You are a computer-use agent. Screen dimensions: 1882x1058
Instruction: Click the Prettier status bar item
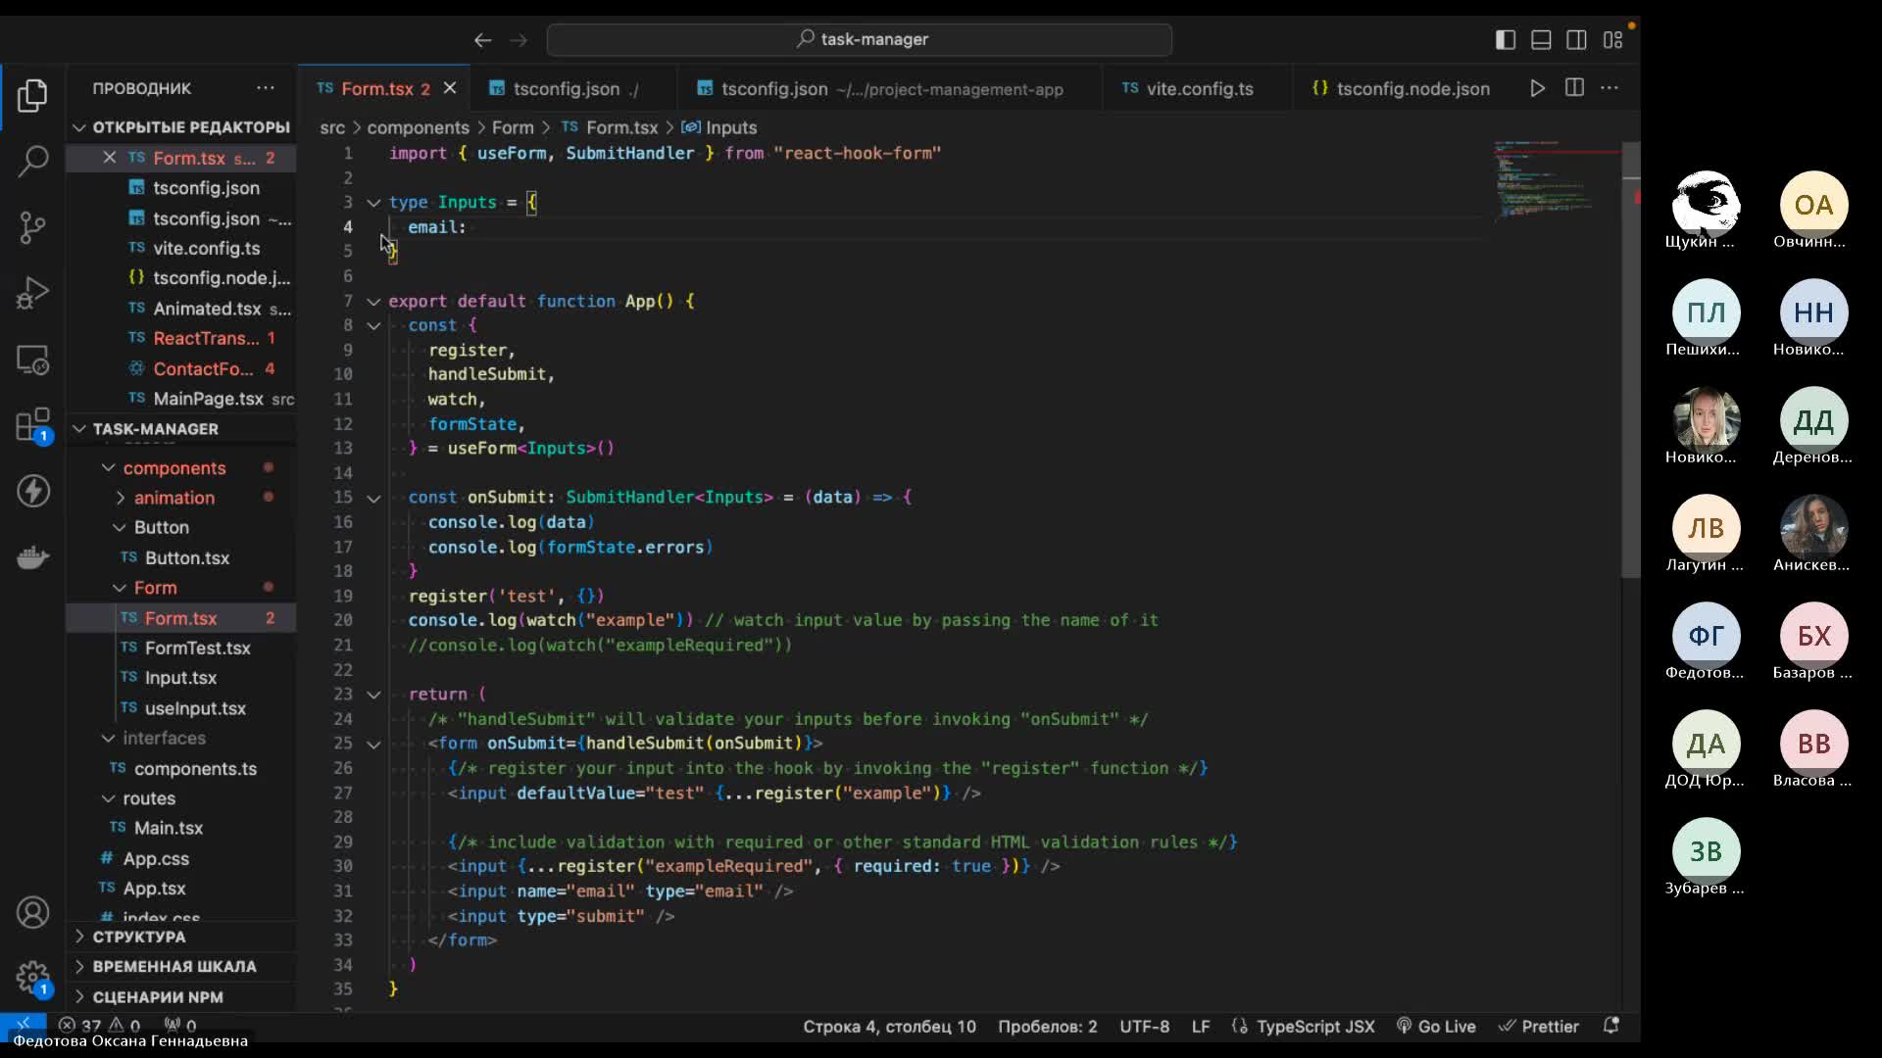click(1539, 1026)
